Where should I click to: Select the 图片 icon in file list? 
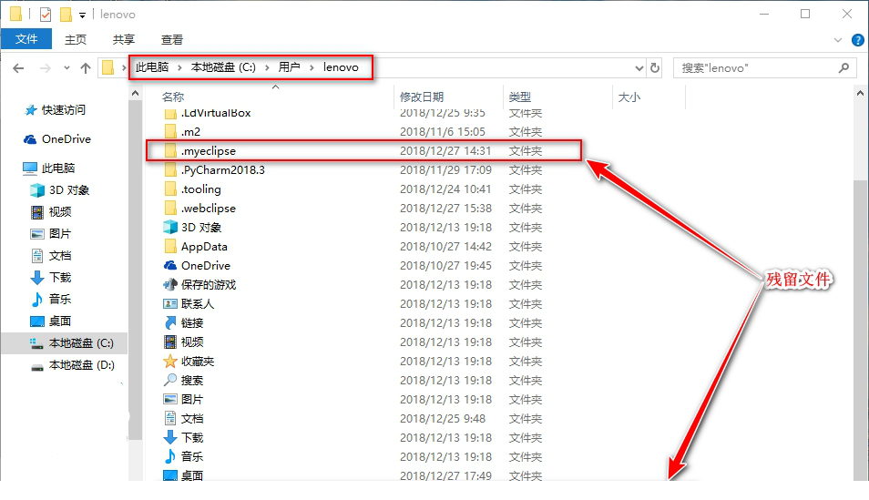click(x=170, y=399)
